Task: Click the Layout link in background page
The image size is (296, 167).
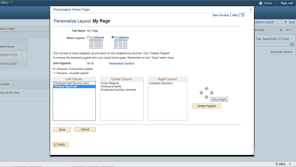Action: tap(269, 22)
